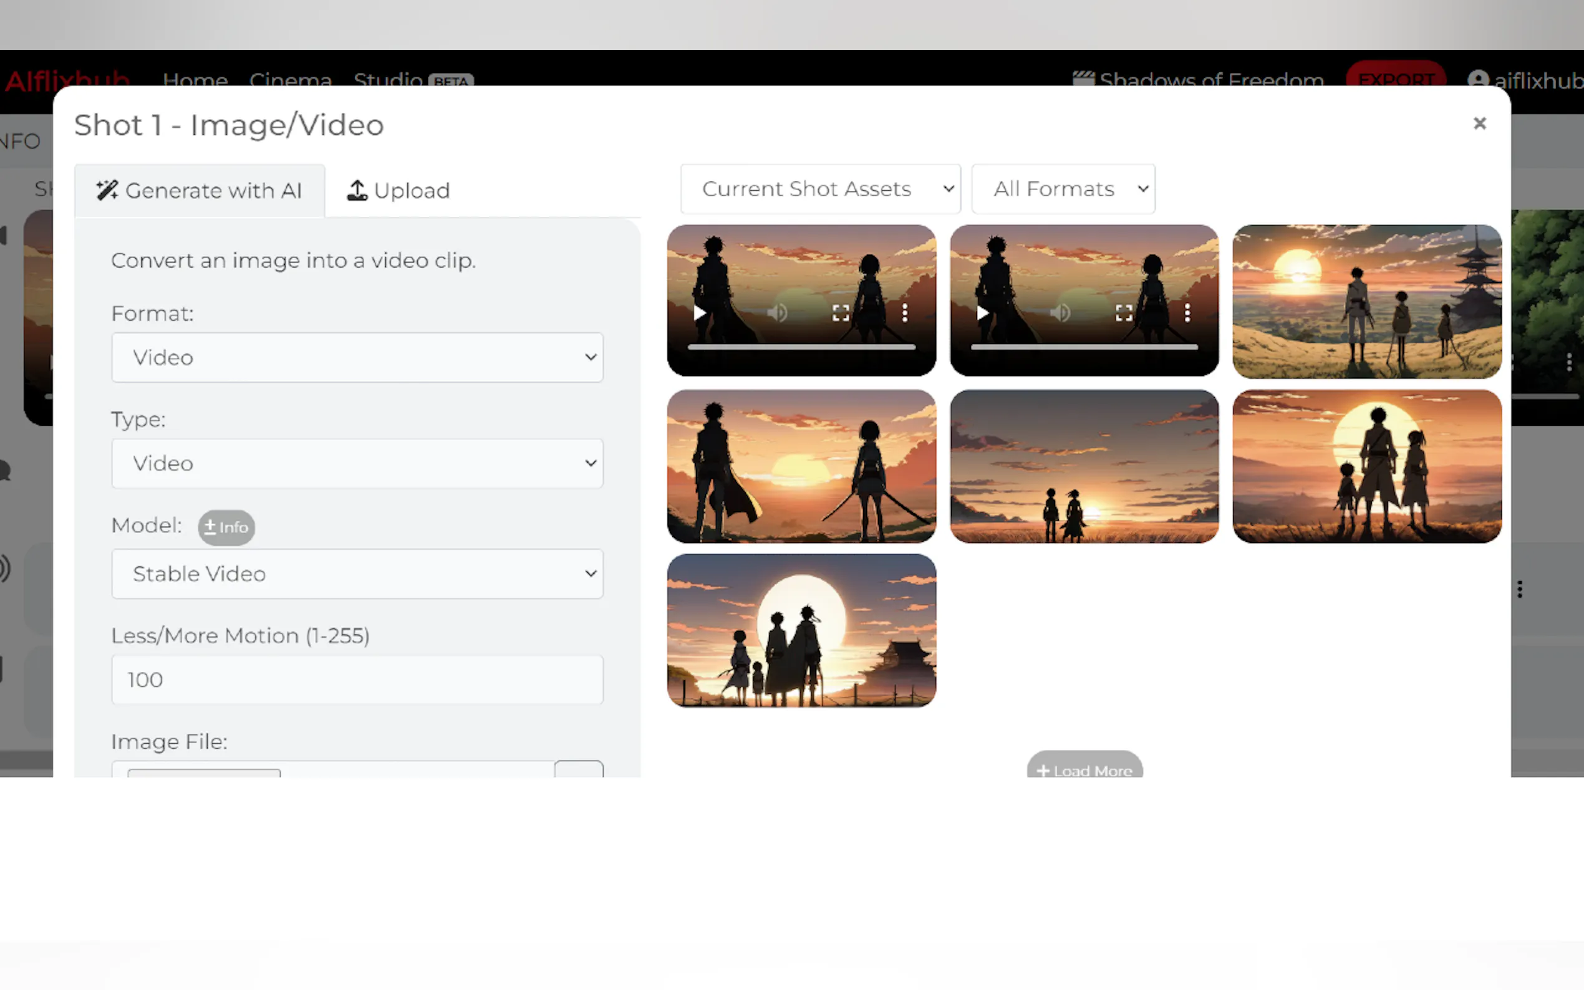The height and width of the screenshot is (990, 1584).
Task: Open Current Shot Assets filter dropdown
Action: click(820, 190)
